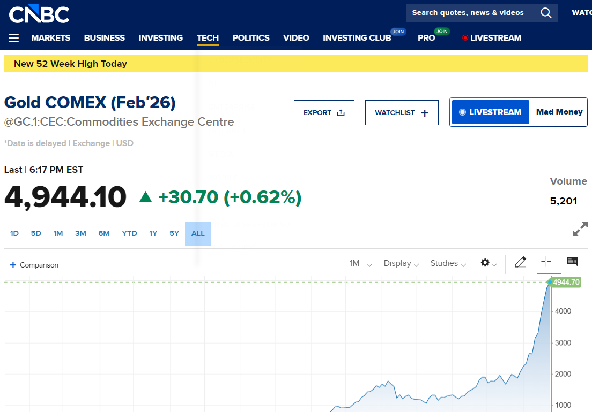Open the MARKETS menu
The height and width of the screenshot is (412, 592).
coord(50,38)
